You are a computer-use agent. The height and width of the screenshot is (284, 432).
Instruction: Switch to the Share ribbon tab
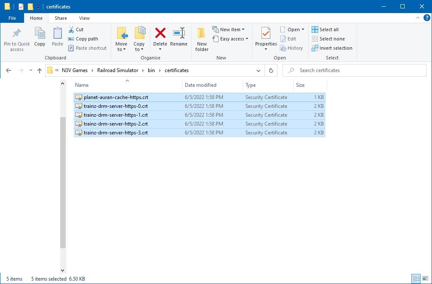tap(61, 18)
